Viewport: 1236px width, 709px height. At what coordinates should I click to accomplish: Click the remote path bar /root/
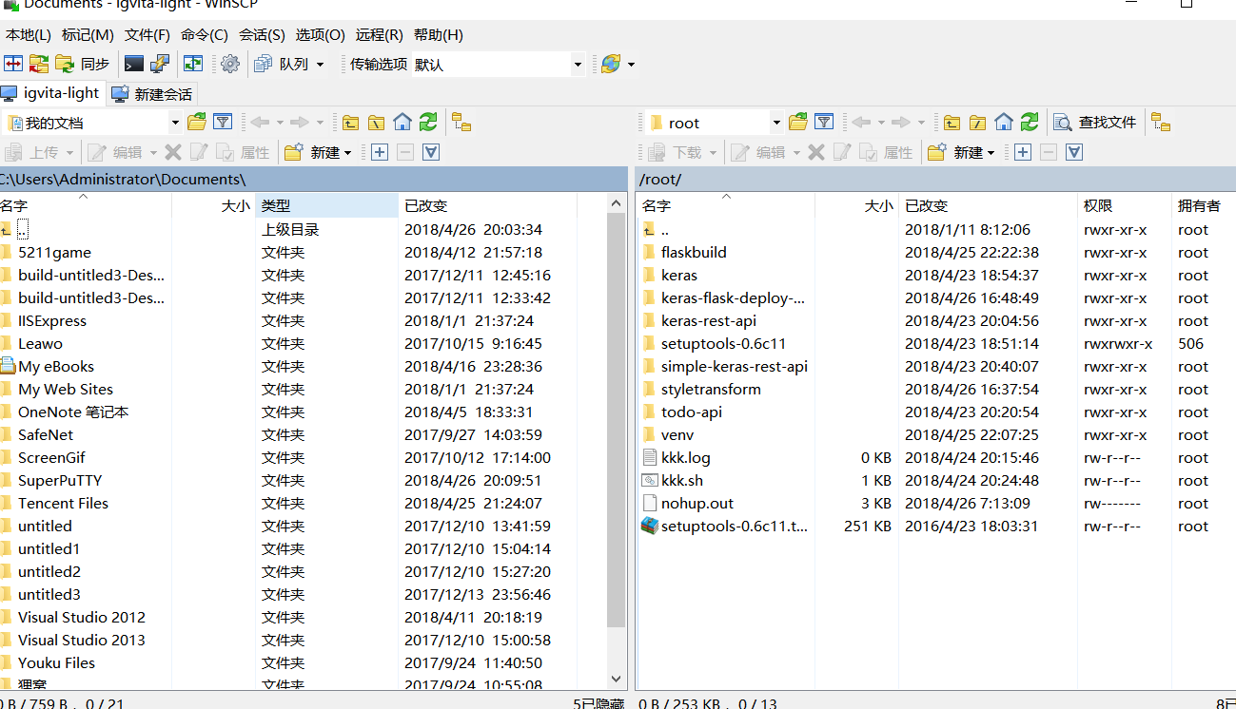935,179
